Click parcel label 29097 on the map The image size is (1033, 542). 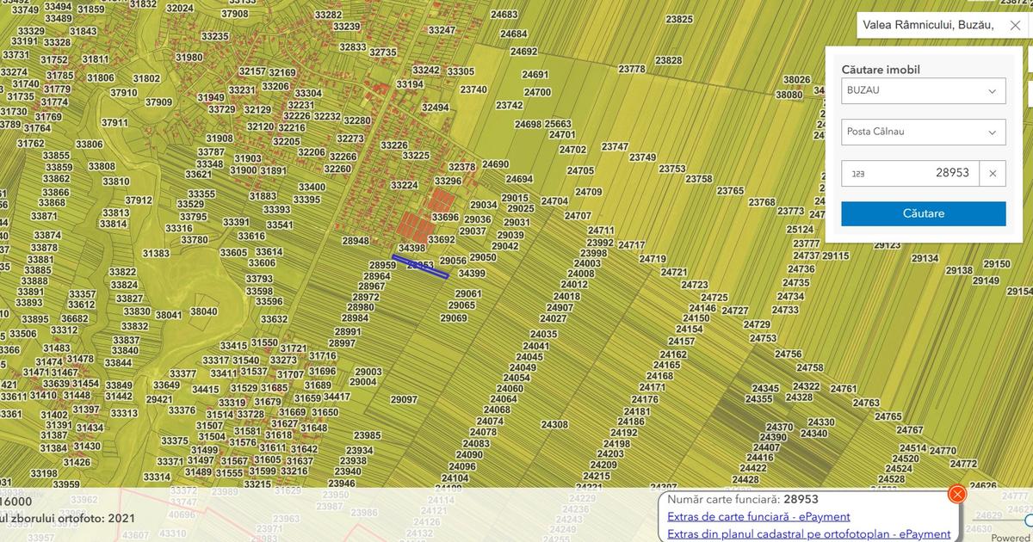[404, 400]
